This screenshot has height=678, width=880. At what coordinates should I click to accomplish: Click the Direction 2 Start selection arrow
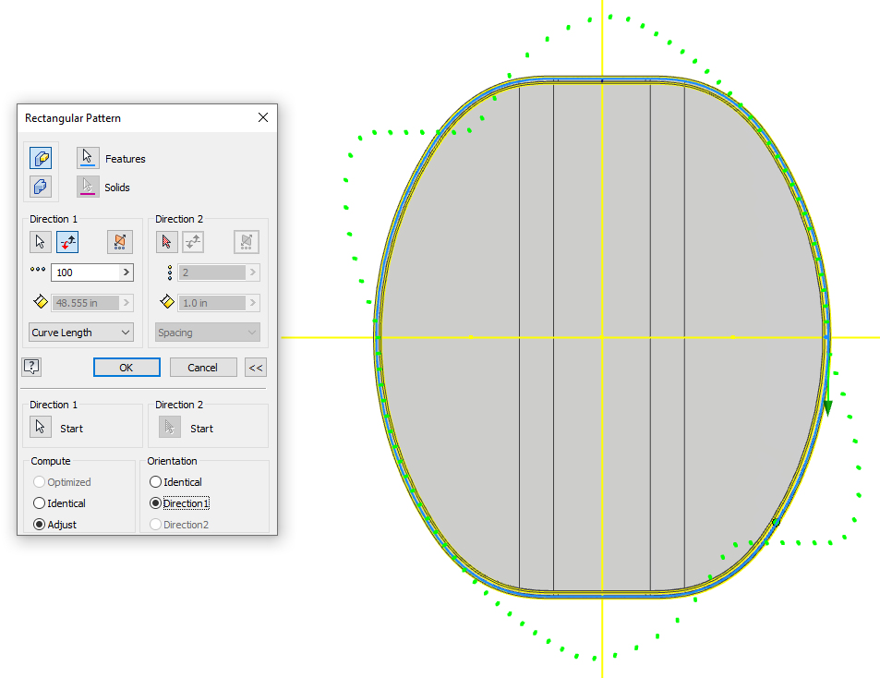click(x=170, y=427)
